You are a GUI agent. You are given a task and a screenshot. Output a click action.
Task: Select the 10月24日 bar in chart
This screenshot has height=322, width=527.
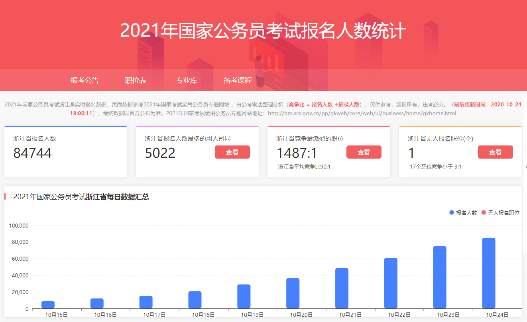pos(489,273)
